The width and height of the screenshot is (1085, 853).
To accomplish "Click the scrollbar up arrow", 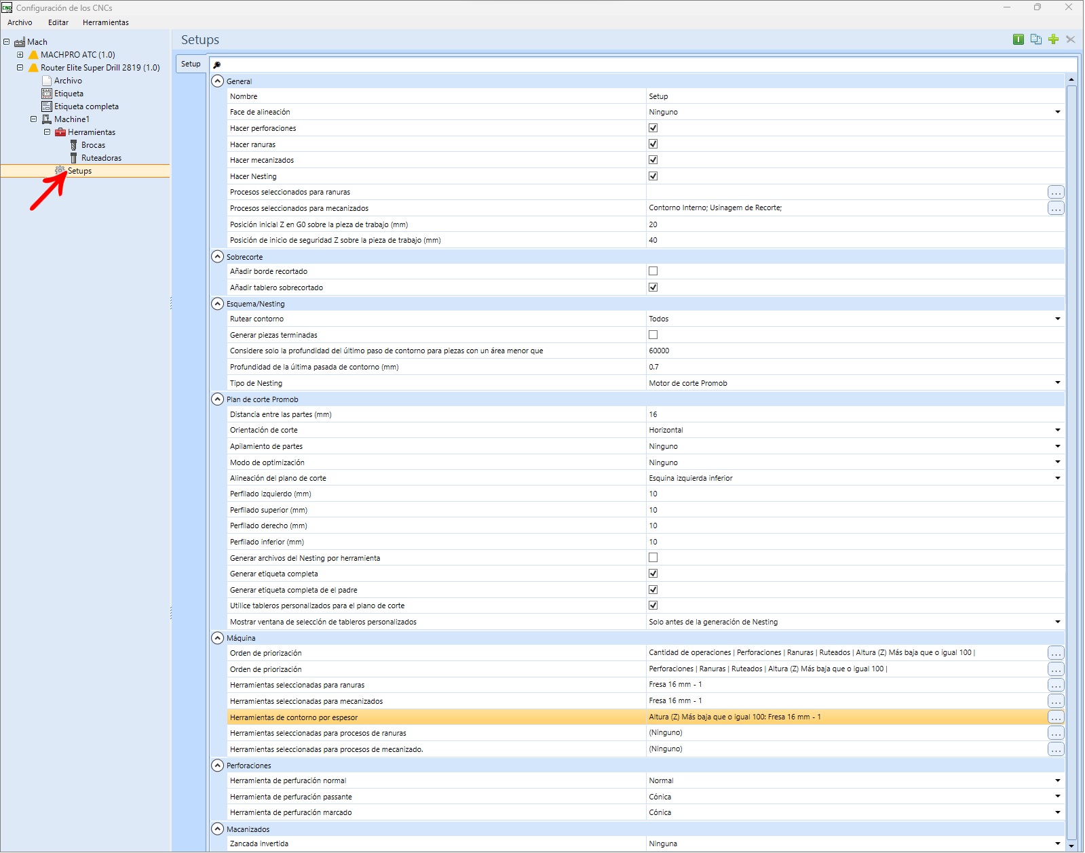I will point(1071,80).
